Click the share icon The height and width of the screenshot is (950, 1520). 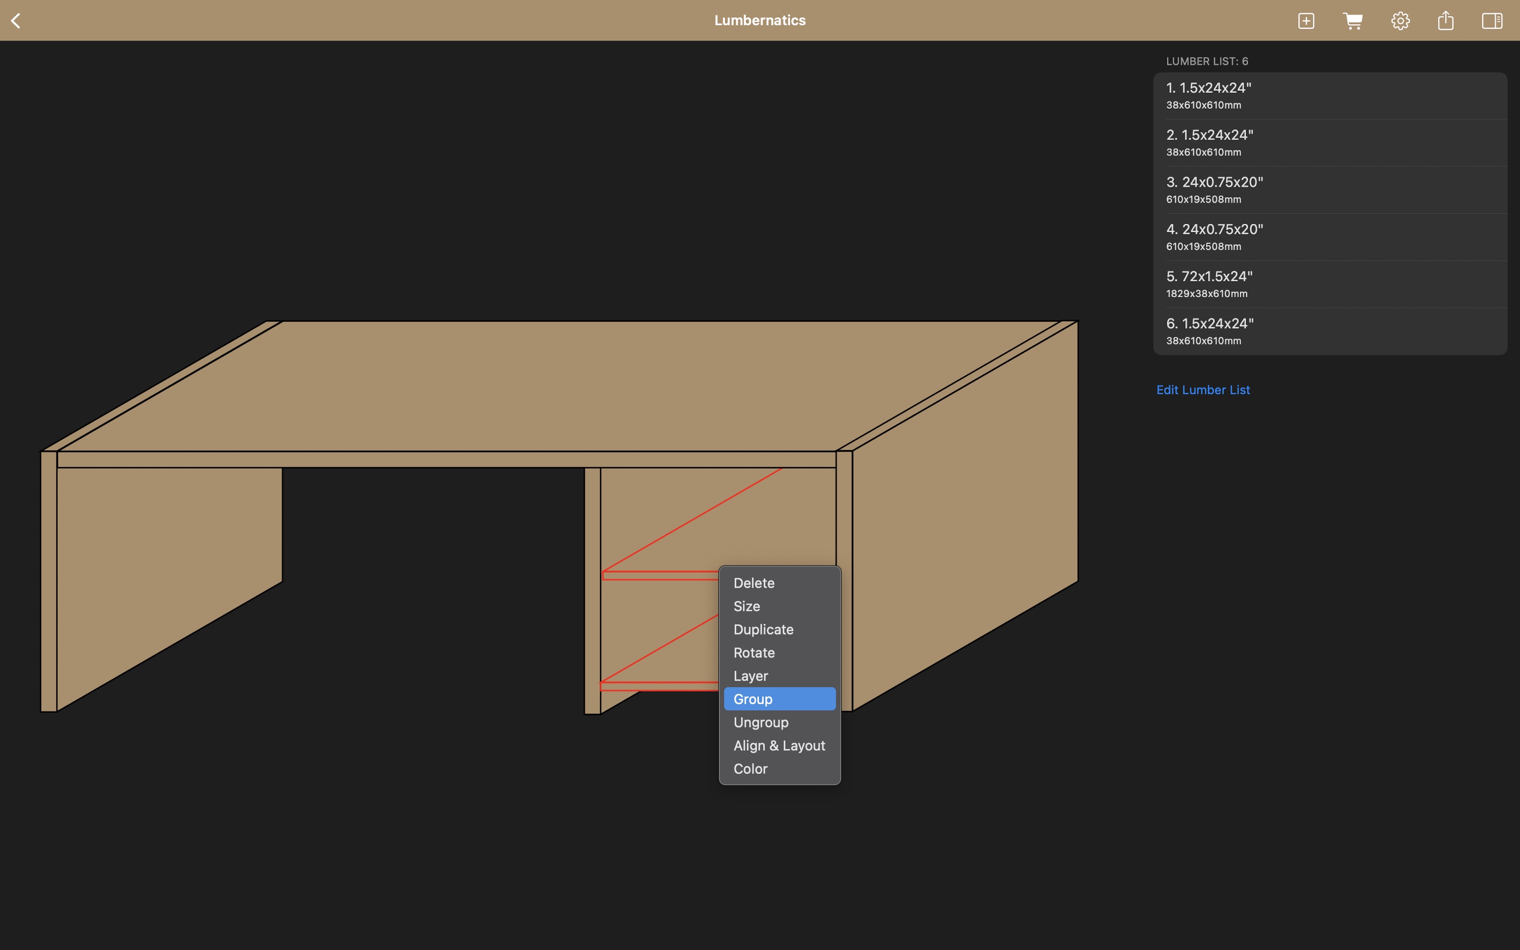[x=1446, y=21]
